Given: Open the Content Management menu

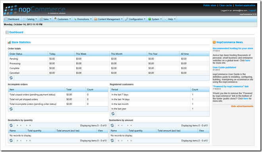Looking at the screenshot, I should (x=109, y=19).
